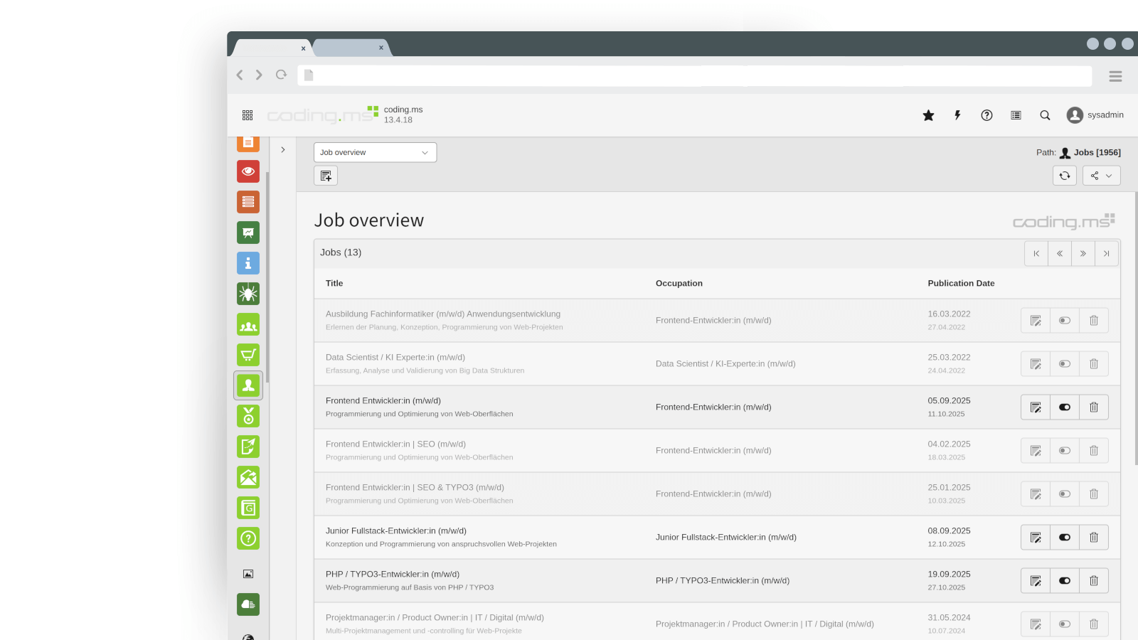Click the flush caches lightning icon
The height and width of the screenshot is (640, 1138).
pos(957,115)
